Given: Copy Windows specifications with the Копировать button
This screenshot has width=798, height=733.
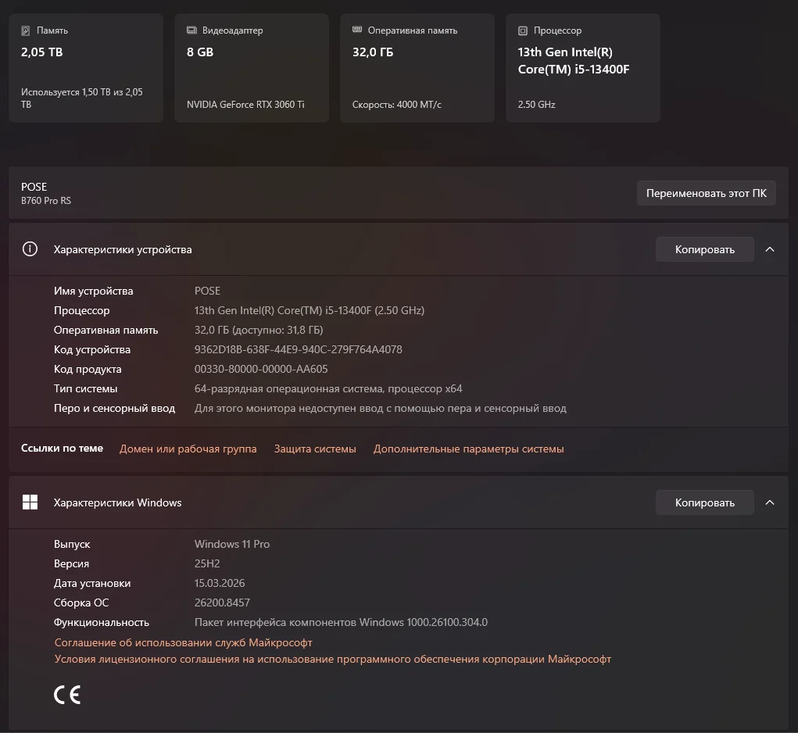Looking at the screenshot, I should click(x=705, y=502).
